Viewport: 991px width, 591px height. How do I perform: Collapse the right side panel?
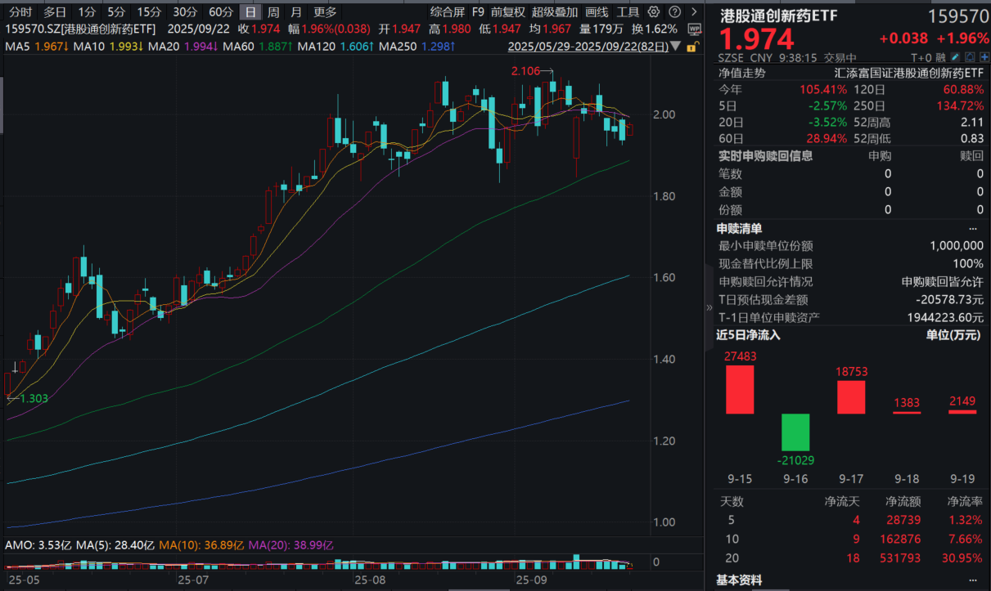tap(709, 307)
